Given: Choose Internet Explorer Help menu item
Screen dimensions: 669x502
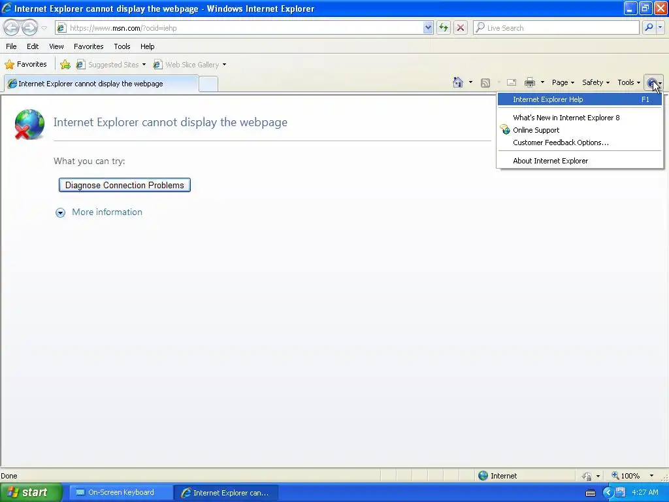Looking at the screenshot, I should (579, 99).
